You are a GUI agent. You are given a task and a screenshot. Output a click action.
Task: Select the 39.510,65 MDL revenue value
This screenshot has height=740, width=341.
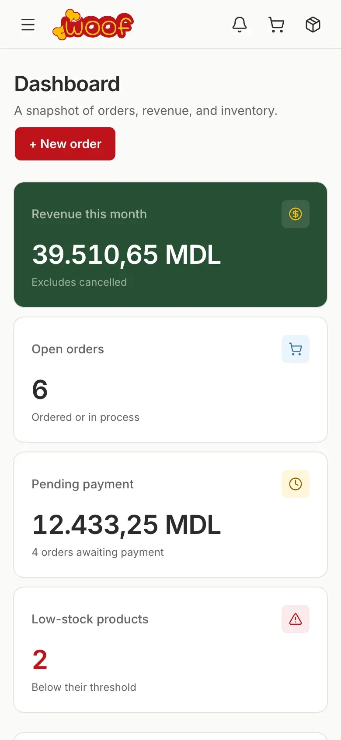126,255
